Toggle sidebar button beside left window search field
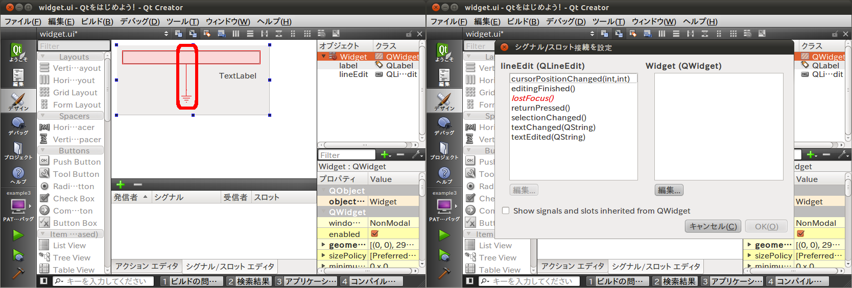The height and width of the screenshot is (288, 852). click(44, 281)
